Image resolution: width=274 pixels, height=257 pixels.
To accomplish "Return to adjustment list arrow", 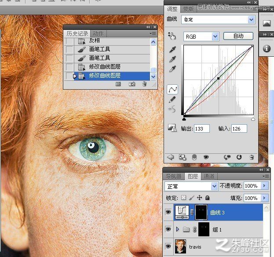I will click(x=170, y=157).
